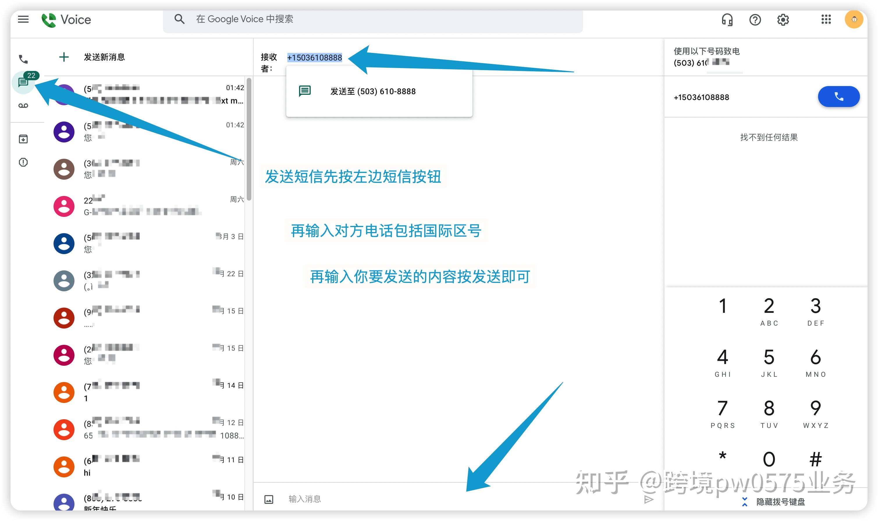Viewport: 878px width, 521px height.
Task: Open the hamburger navigation menu
Action: (23, 19)
